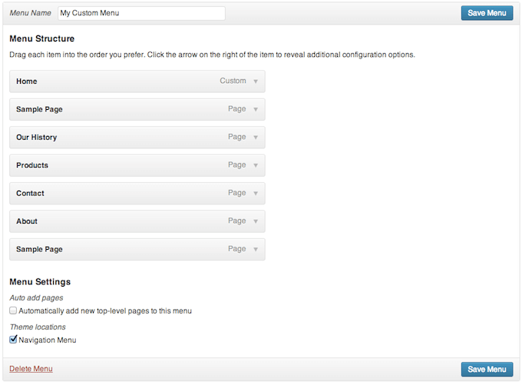Click the bottom Save Menu button
The height and width of the screenshot is (385, 522).
point(487,370)
